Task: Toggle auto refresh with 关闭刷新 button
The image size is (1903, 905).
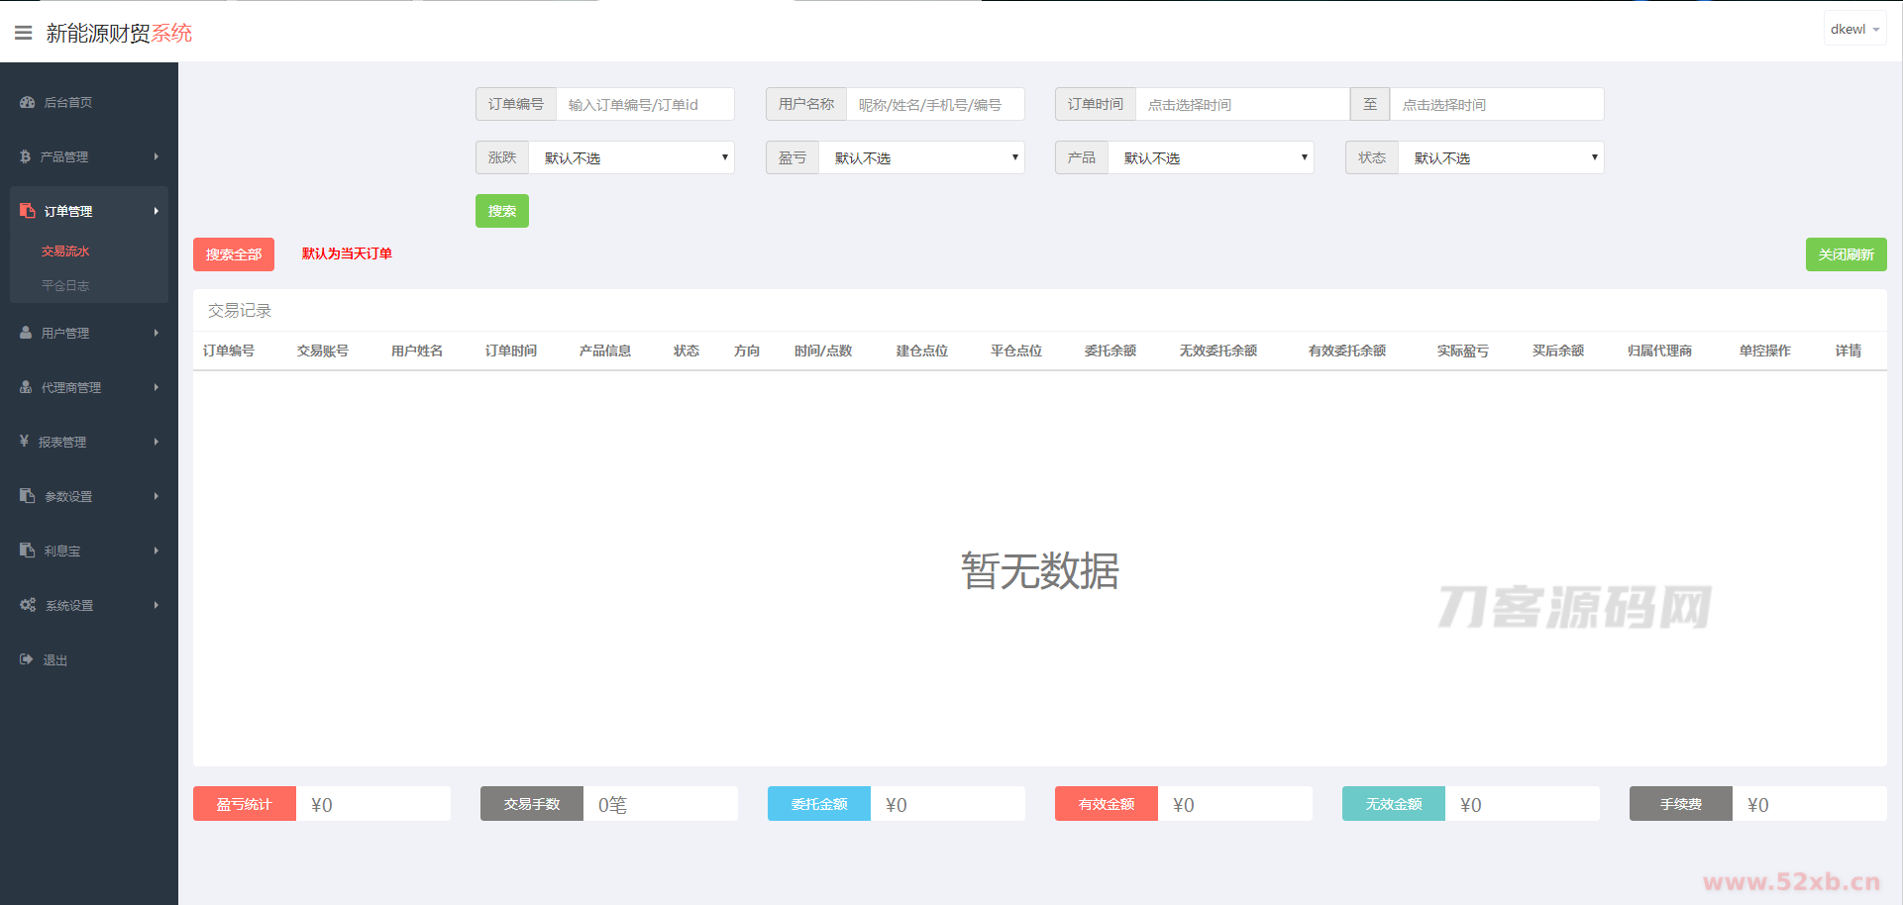Action: 1846,254
